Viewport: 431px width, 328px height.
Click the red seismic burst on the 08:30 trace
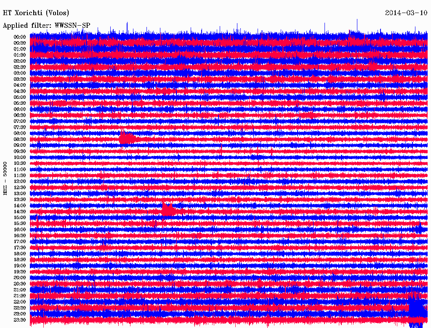[x=125, y=138]
